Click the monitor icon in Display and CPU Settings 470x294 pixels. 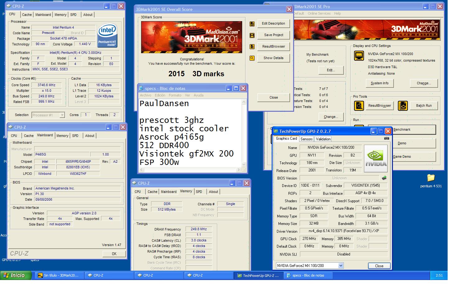pyautogui.click(x=359, y=56)
